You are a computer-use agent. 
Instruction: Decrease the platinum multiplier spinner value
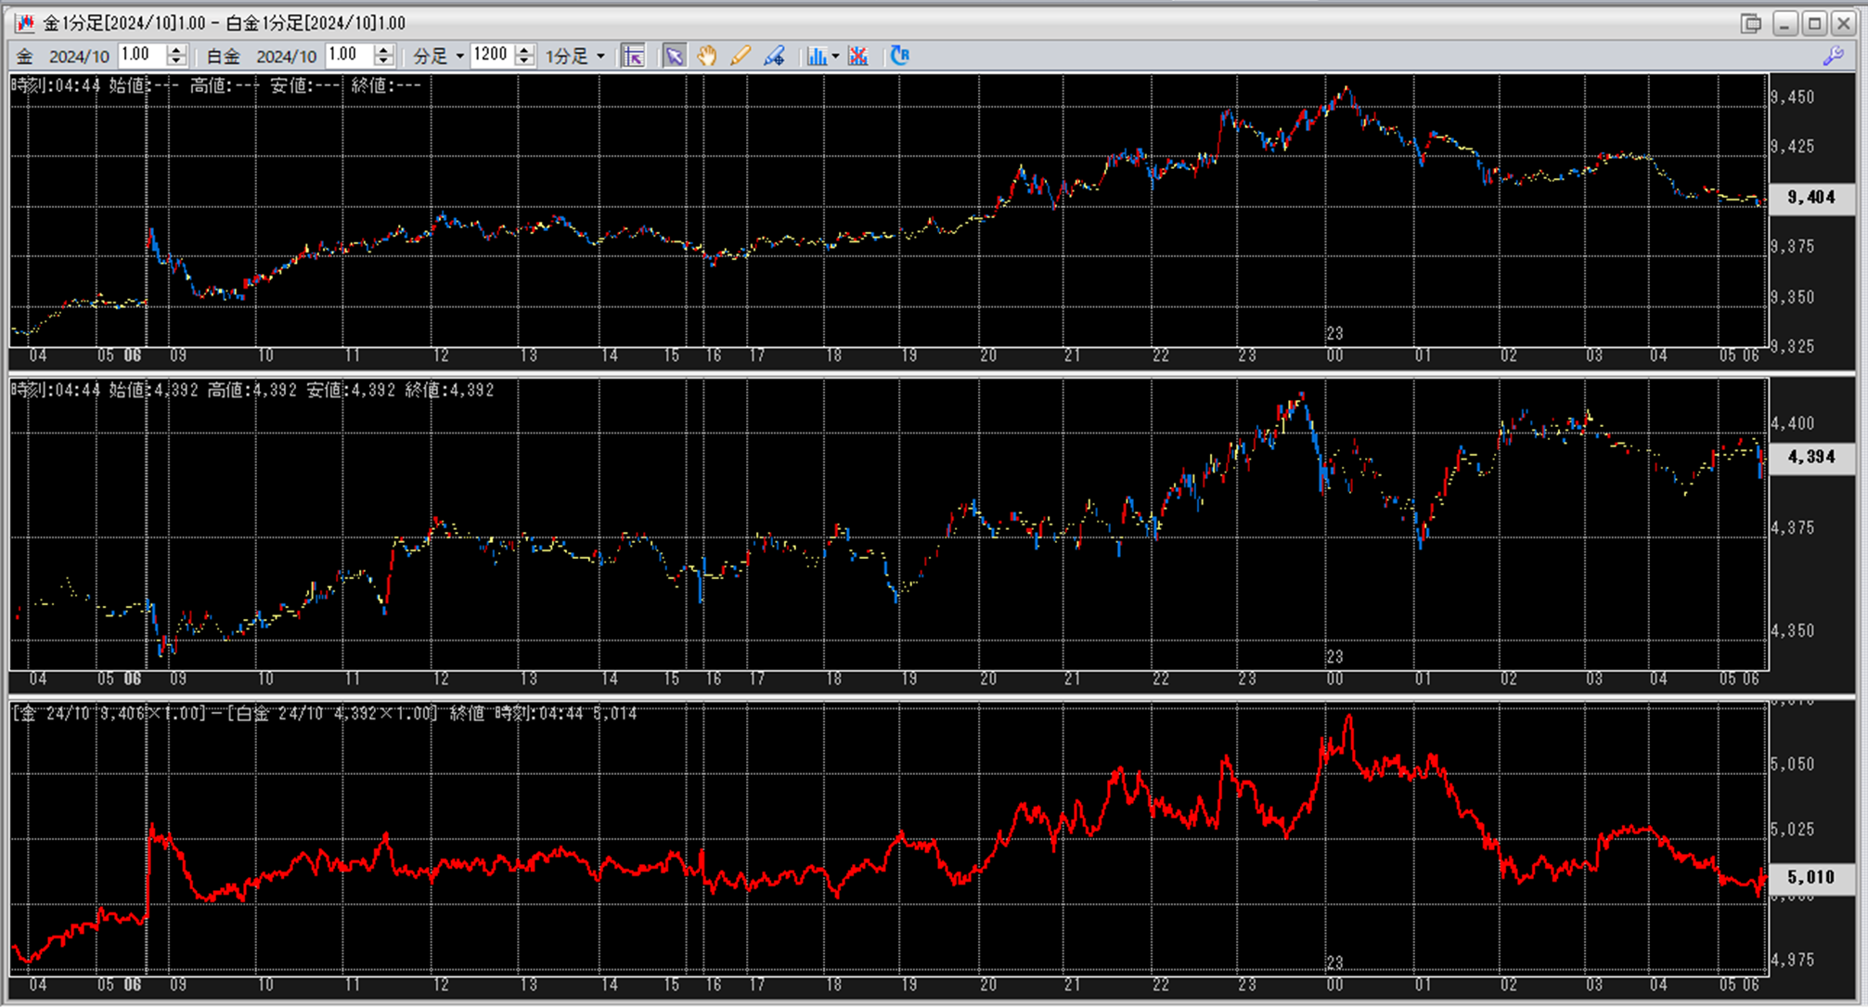pos(383,62)
